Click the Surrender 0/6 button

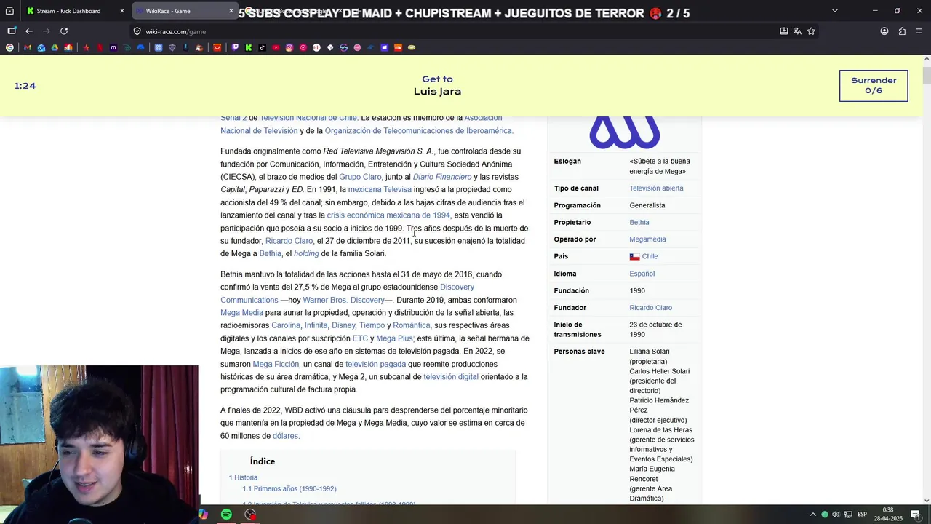coord(874,85)
